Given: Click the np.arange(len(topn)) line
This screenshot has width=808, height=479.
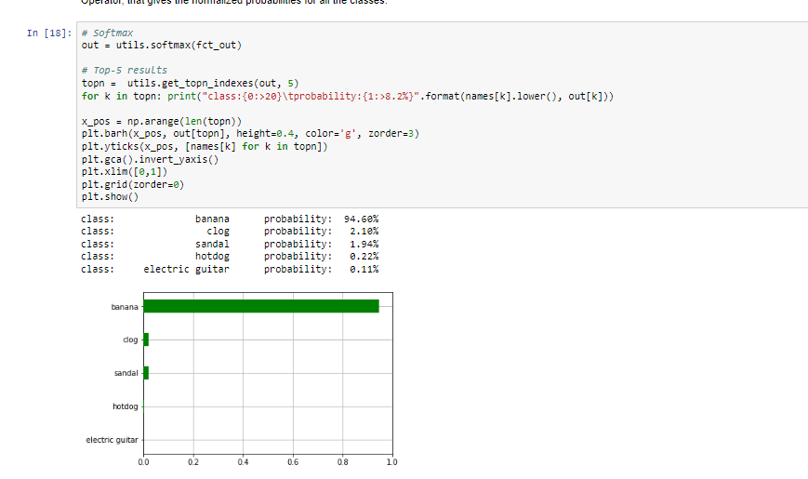Looking at the screenshot, I should tap(161, 121).
